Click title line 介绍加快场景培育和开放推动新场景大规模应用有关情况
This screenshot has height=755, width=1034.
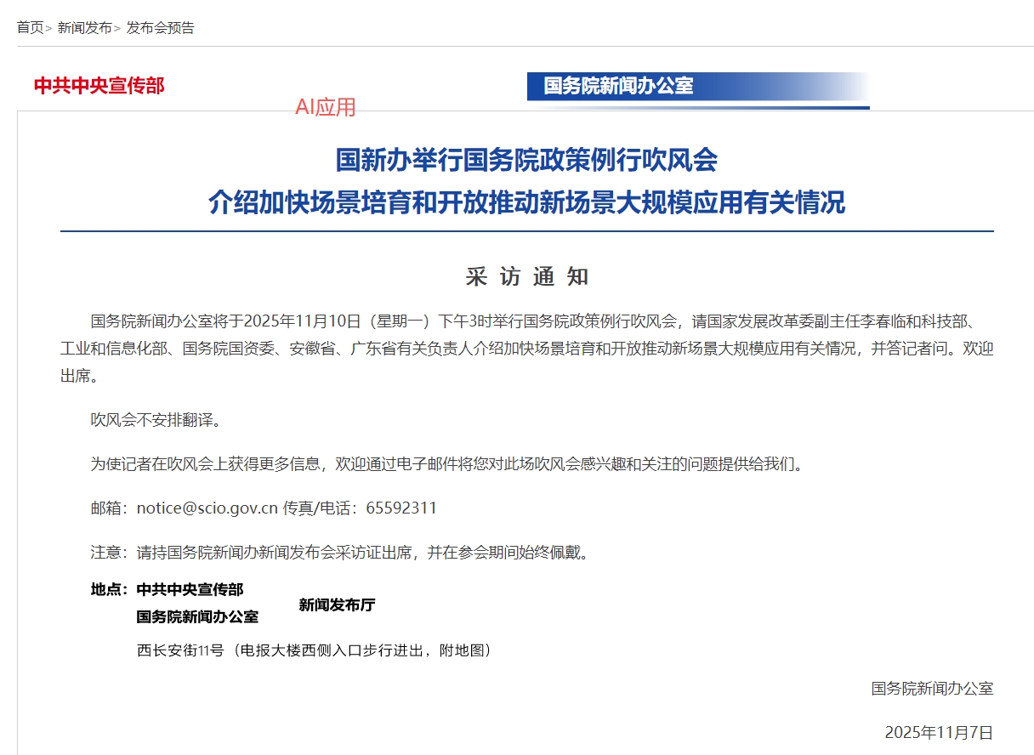526,203
